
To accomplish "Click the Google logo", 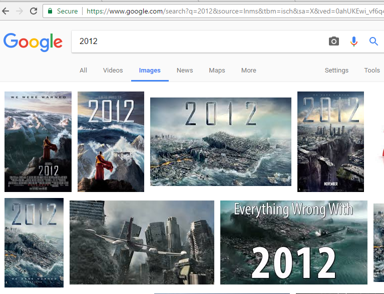I will coord(33,42).
